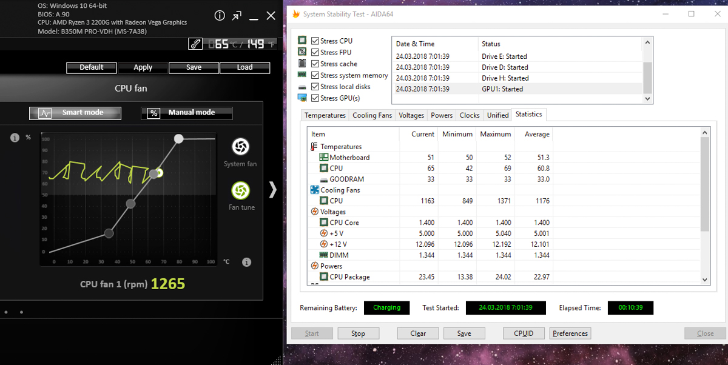The height and width of the screenshot is (365, 728).
Task: Click the log list scroll-up arrow
Action: coord(648,43)
